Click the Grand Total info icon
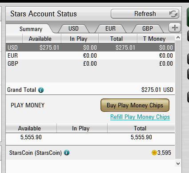The height and width of the screenshot is (173, 189). click(x=41, y=90)
